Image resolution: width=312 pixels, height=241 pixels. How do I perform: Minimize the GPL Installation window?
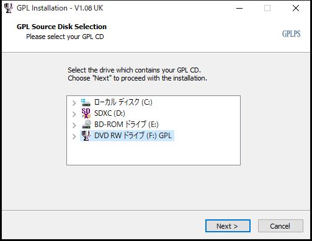tap(239, 8)
